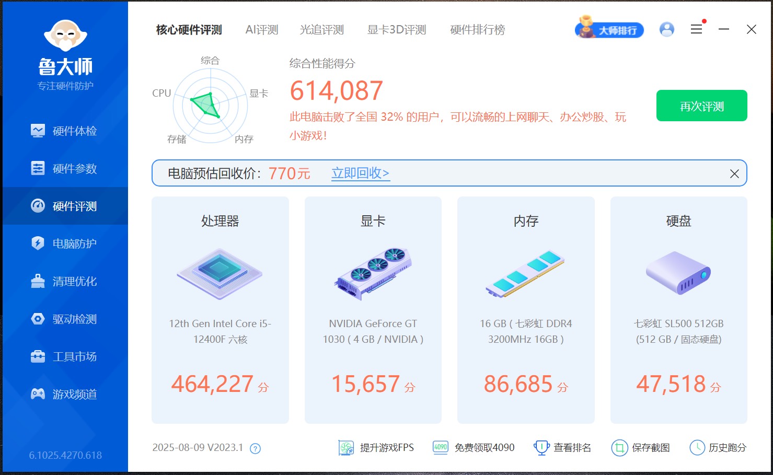773x475 pixels.
Task: Open the hamburger main menu icon
Action: point(697,29)
